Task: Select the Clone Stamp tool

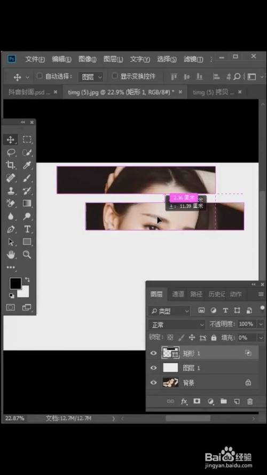Action: click(11, 191)
